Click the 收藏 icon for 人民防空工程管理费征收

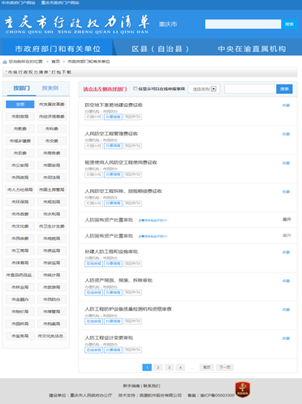coord(286,134)
